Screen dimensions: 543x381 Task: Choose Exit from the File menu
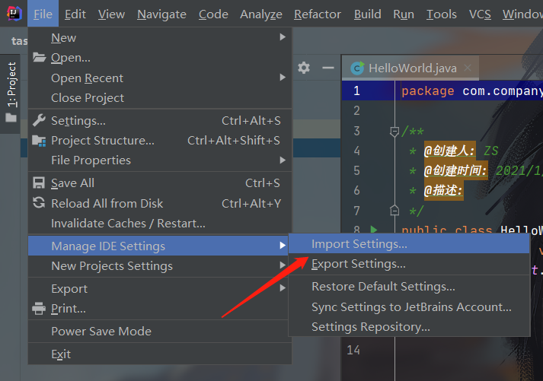[160, 354]
